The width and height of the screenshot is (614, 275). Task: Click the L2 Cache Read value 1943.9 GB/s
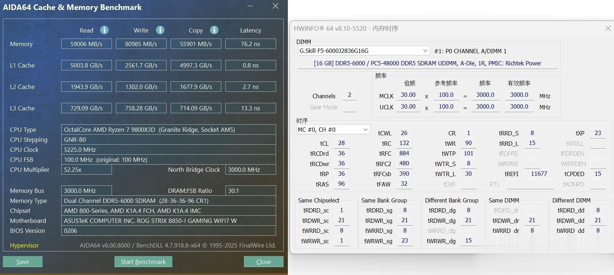(x=87, y=87)
